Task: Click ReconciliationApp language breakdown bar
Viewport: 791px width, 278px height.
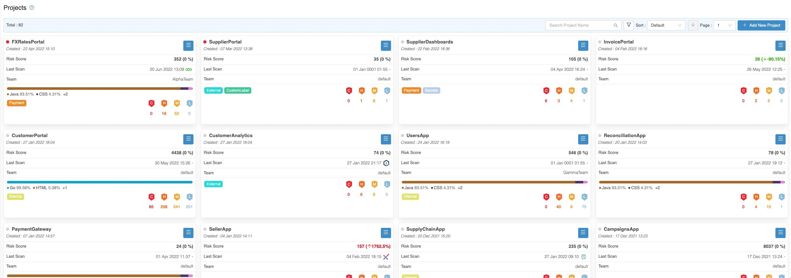Action: 692,182
